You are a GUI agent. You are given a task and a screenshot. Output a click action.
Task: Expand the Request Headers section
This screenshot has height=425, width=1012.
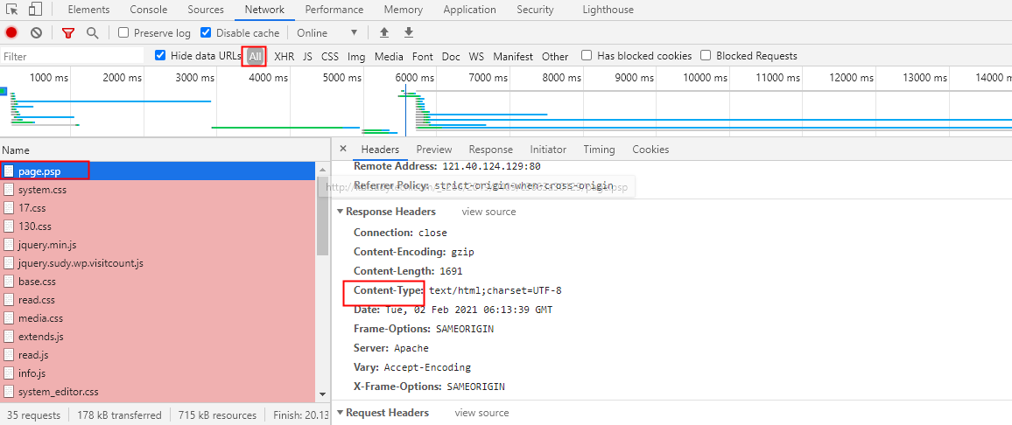tap(341, 413)
